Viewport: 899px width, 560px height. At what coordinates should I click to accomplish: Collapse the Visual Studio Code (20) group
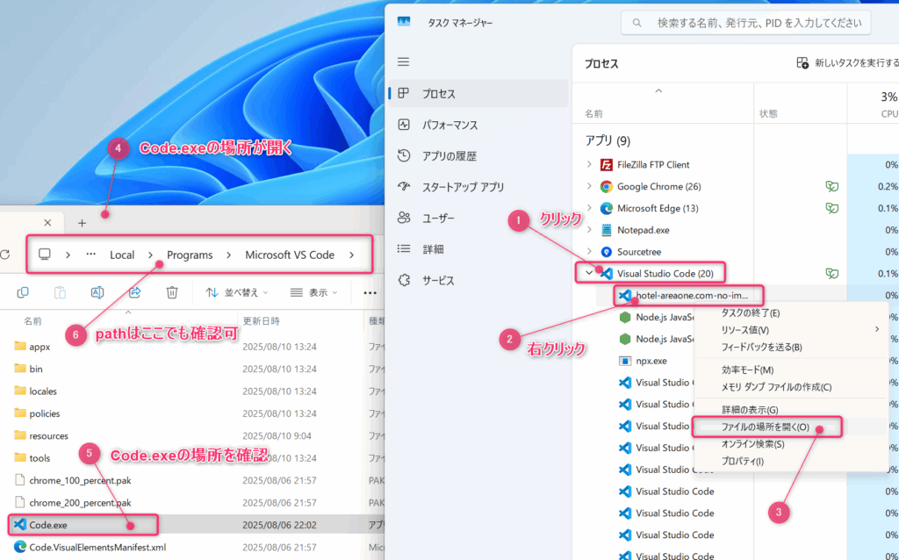589,273
